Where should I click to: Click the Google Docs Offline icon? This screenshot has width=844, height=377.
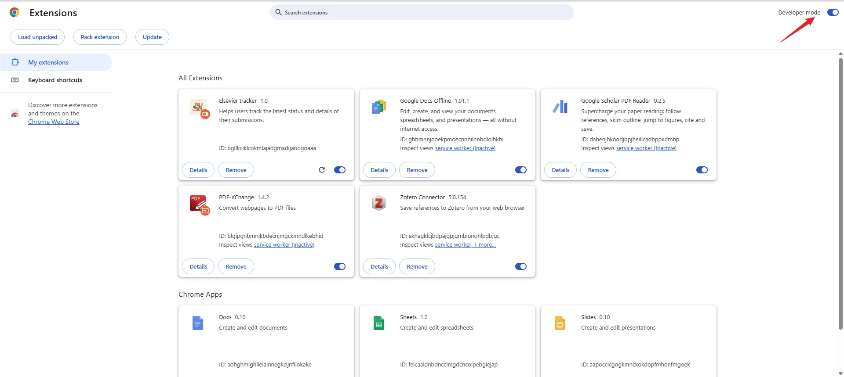pos(378,107)
